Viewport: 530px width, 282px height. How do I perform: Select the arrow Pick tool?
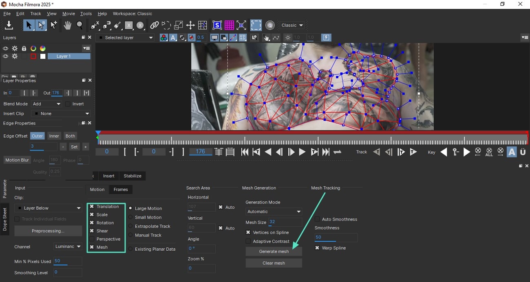click(x=29, y=25)
